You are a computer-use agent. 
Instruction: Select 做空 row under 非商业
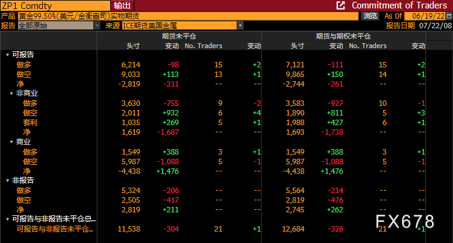point(30,113)
